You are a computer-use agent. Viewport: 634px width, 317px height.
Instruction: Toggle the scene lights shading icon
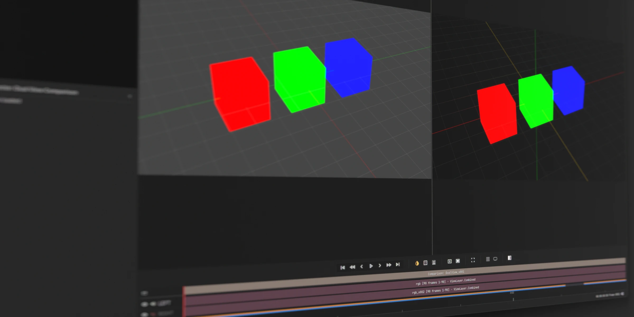click(x=434, y=262)
